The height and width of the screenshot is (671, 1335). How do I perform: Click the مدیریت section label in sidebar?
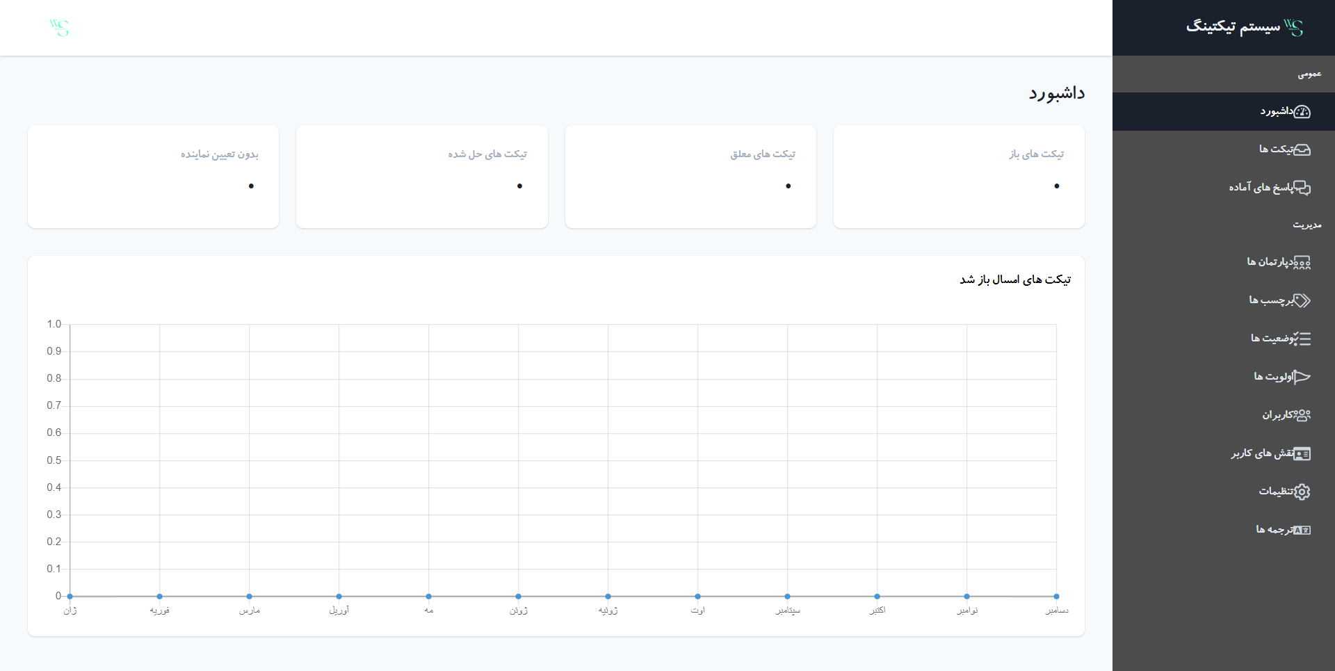coord(1307,225)
